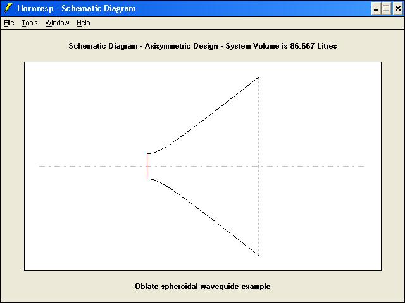Open the File menu
This screenshot has width=405, height=303.
coord(9,23)
